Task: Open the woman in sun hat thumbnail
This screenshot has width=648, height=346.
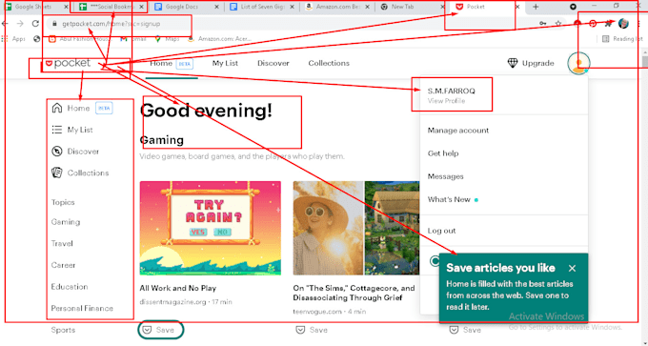Action: (x=328, y=228)
